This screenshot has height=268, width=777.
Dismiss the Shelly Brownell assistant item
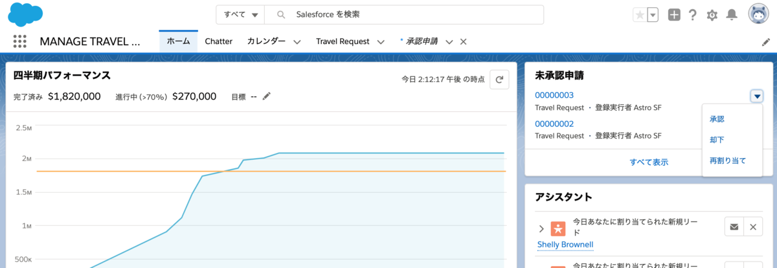[x=752, y=227]
